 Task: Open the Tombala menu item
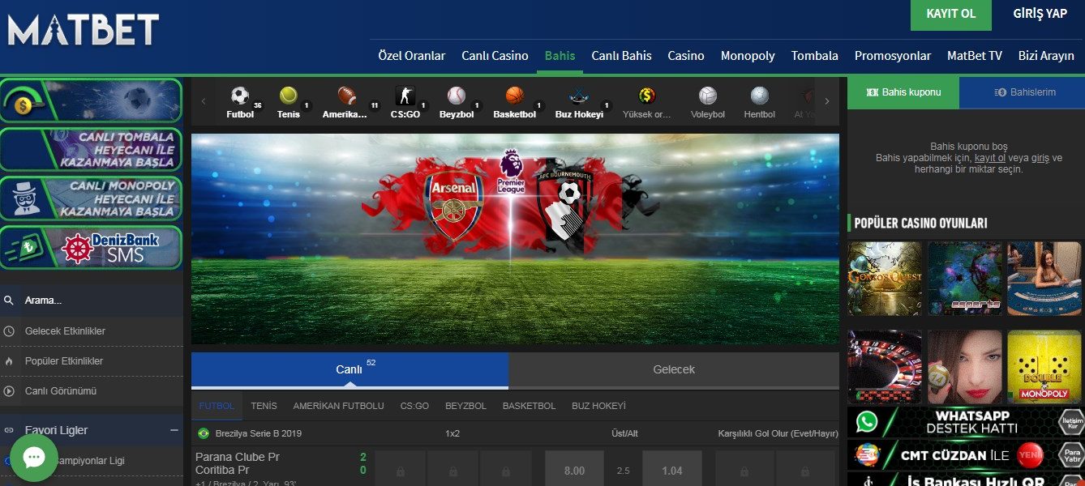point(815,56)
